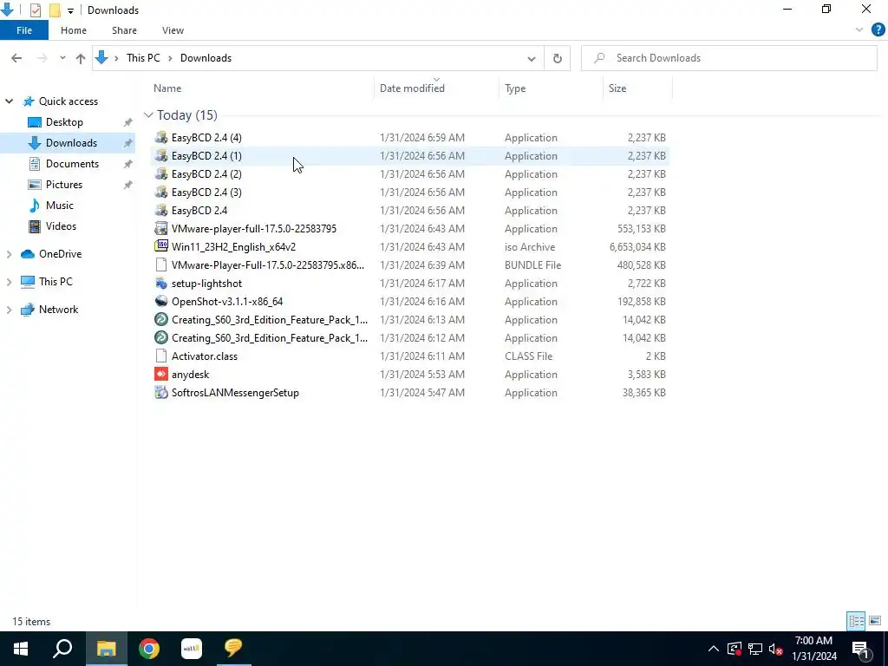Image resolution: width=888 pixels, height=666 pixels.
Task: Click This PC in address breadcrumb
Action: 143,58
